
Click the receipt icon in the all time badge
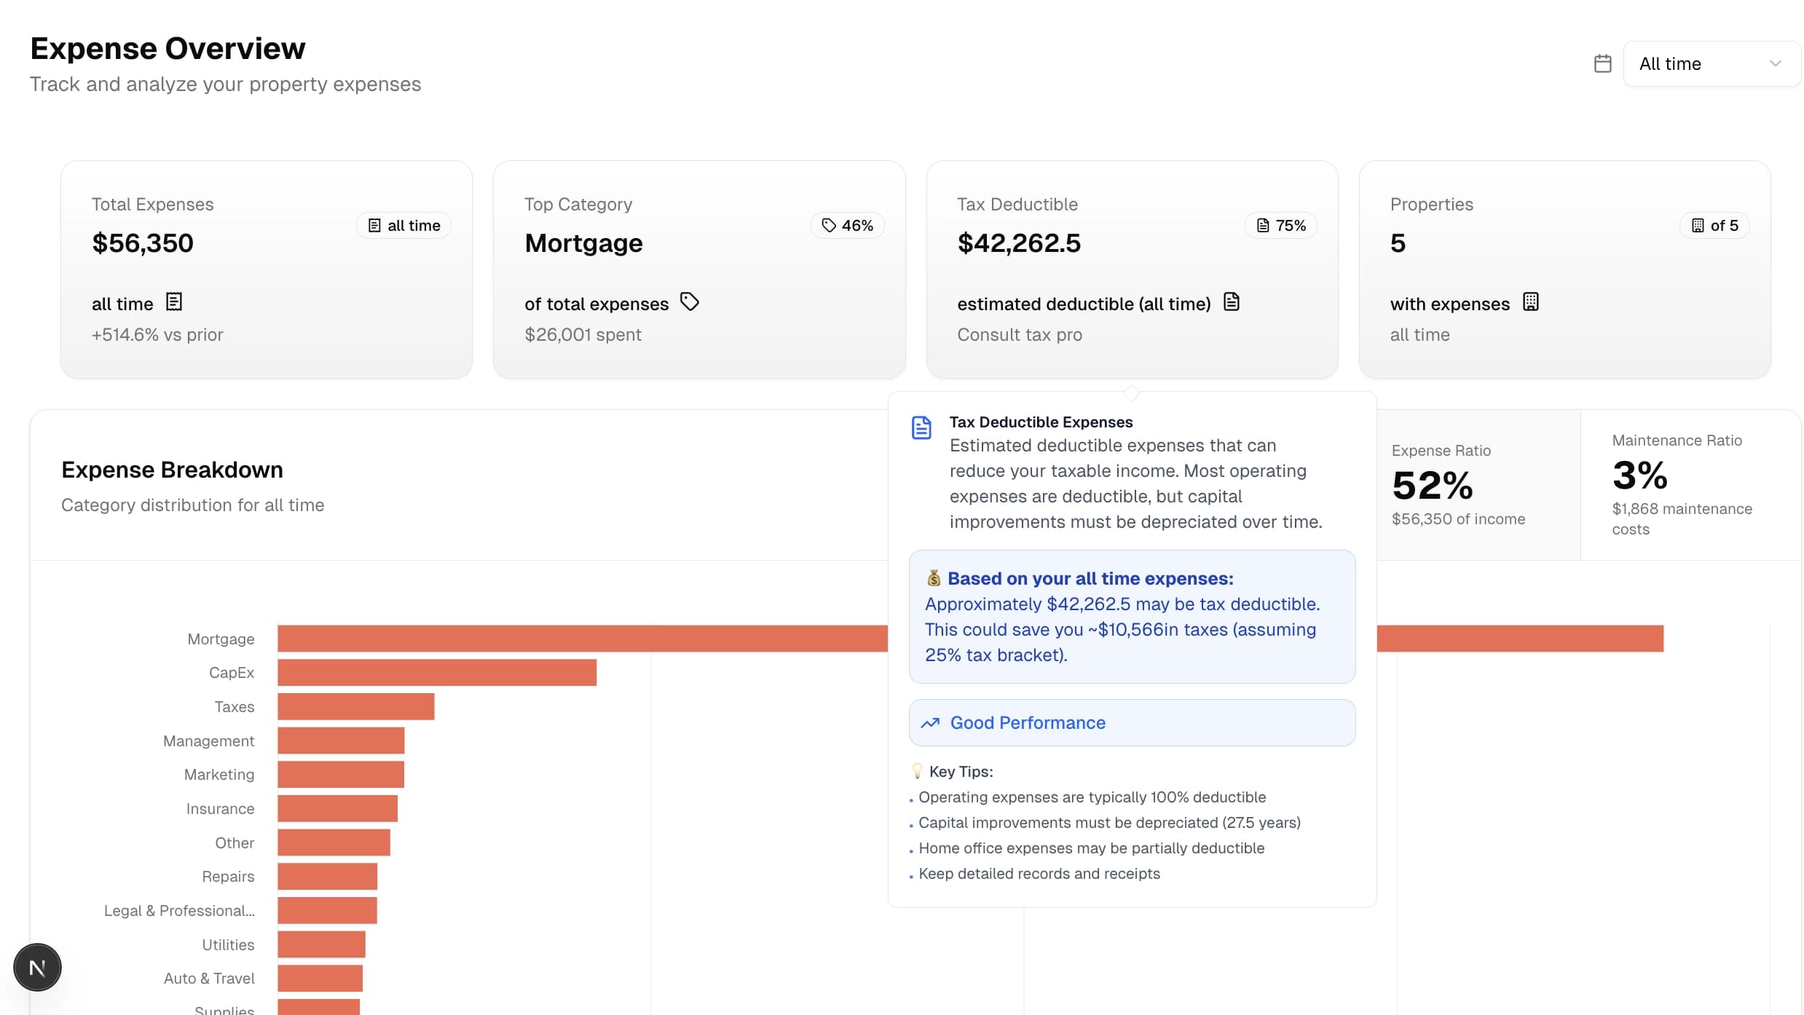[x=374, y=225]
